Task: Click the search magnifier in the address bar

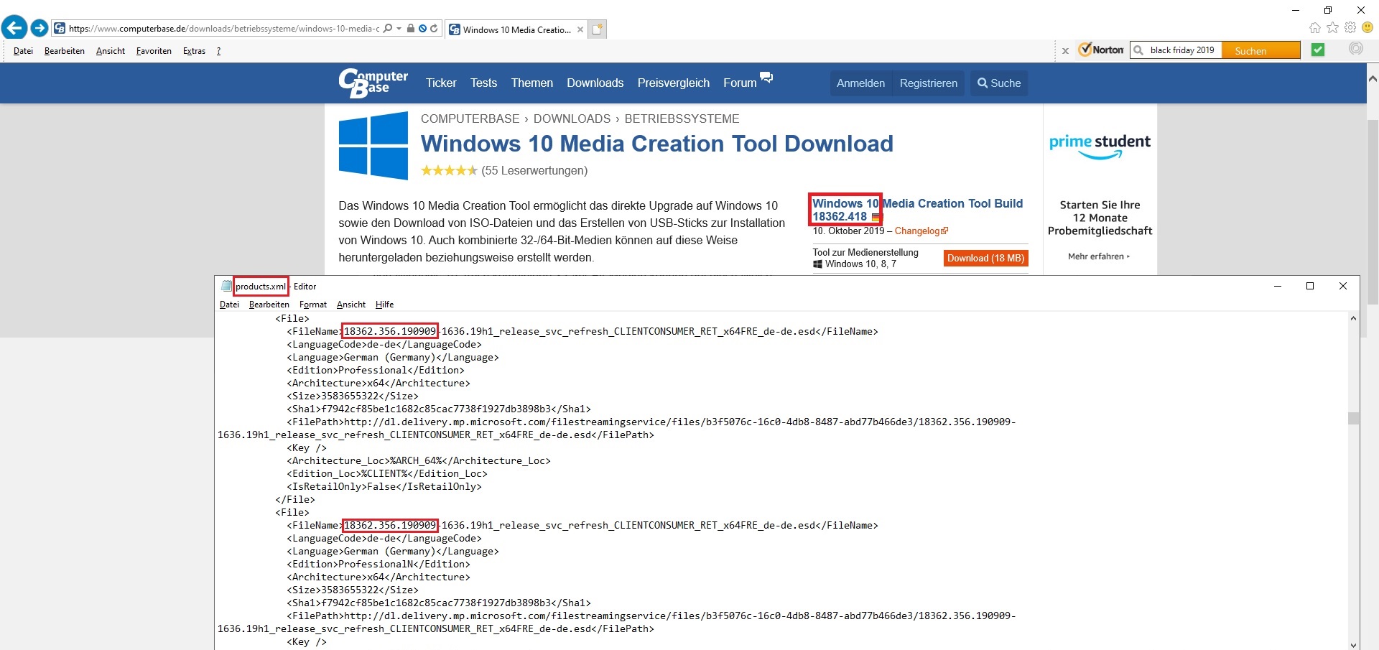Action: [388, 29]
